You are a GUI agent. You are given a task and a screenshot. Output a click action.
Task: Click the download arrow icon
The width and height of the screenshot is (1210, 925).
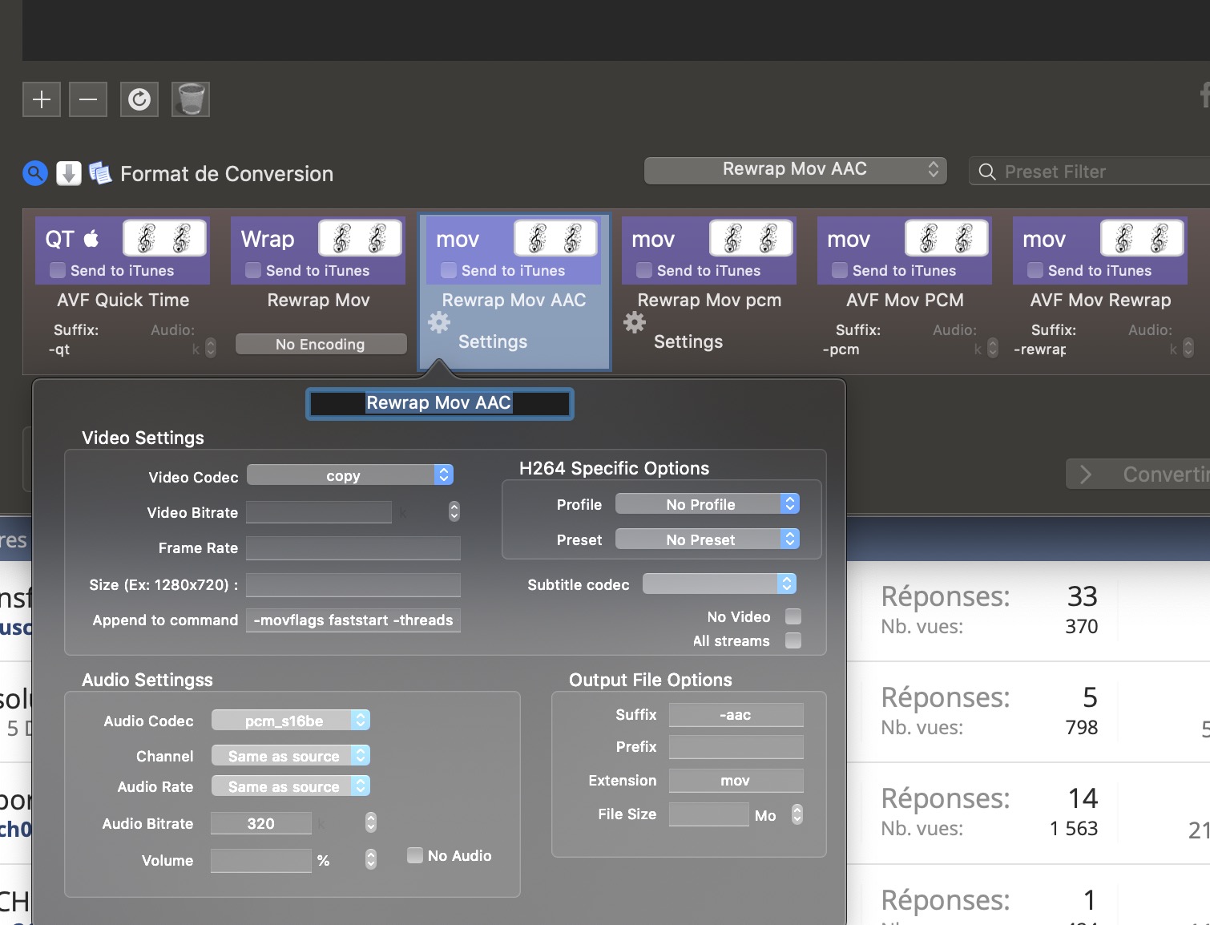coord(69,173)
